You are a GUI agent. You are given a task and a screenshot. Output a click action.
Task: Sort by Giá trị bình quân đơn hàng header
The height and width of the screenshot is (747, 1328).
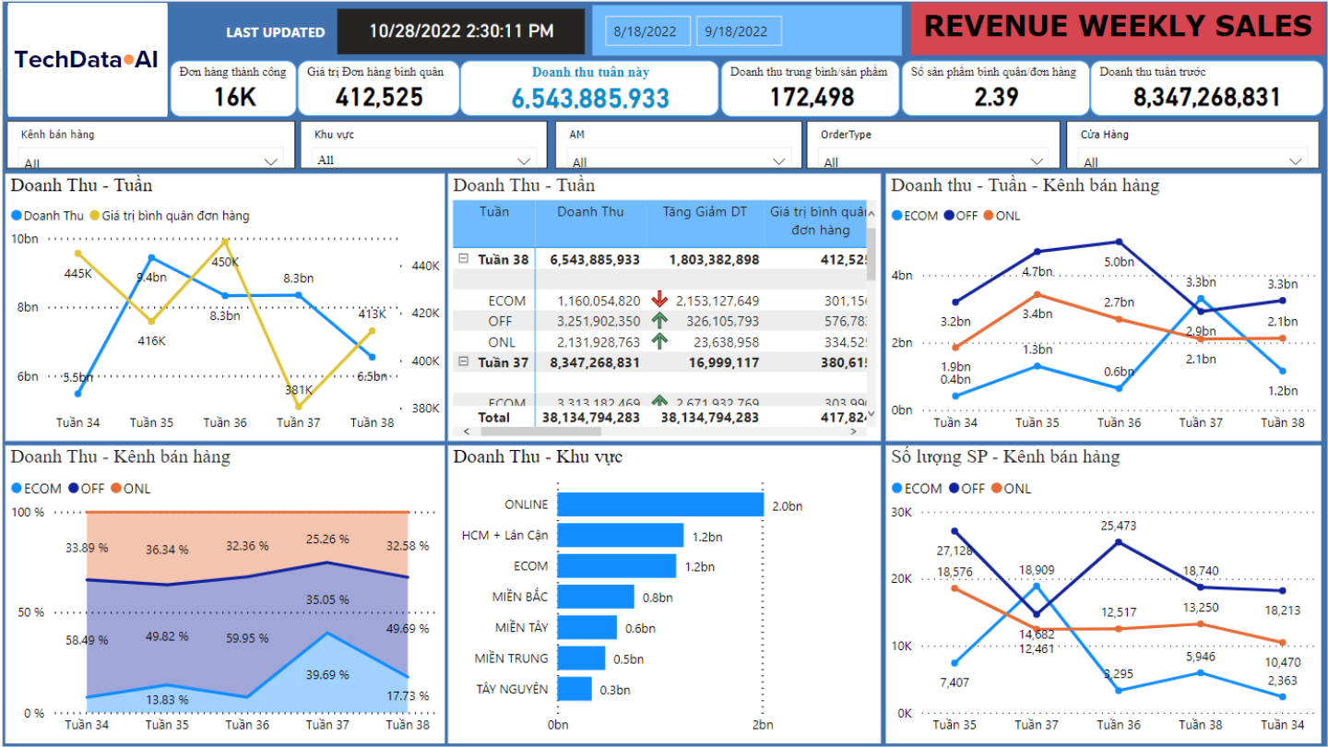(x=815, y=221)
